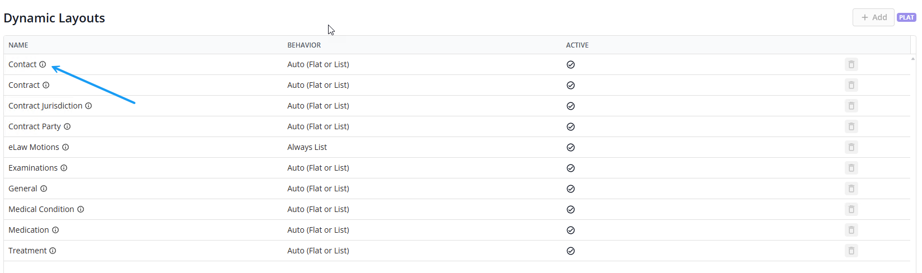Toggle active checkmark for eLaw Motions
This screenshot has height=273, width=922.
pos(570,147)
